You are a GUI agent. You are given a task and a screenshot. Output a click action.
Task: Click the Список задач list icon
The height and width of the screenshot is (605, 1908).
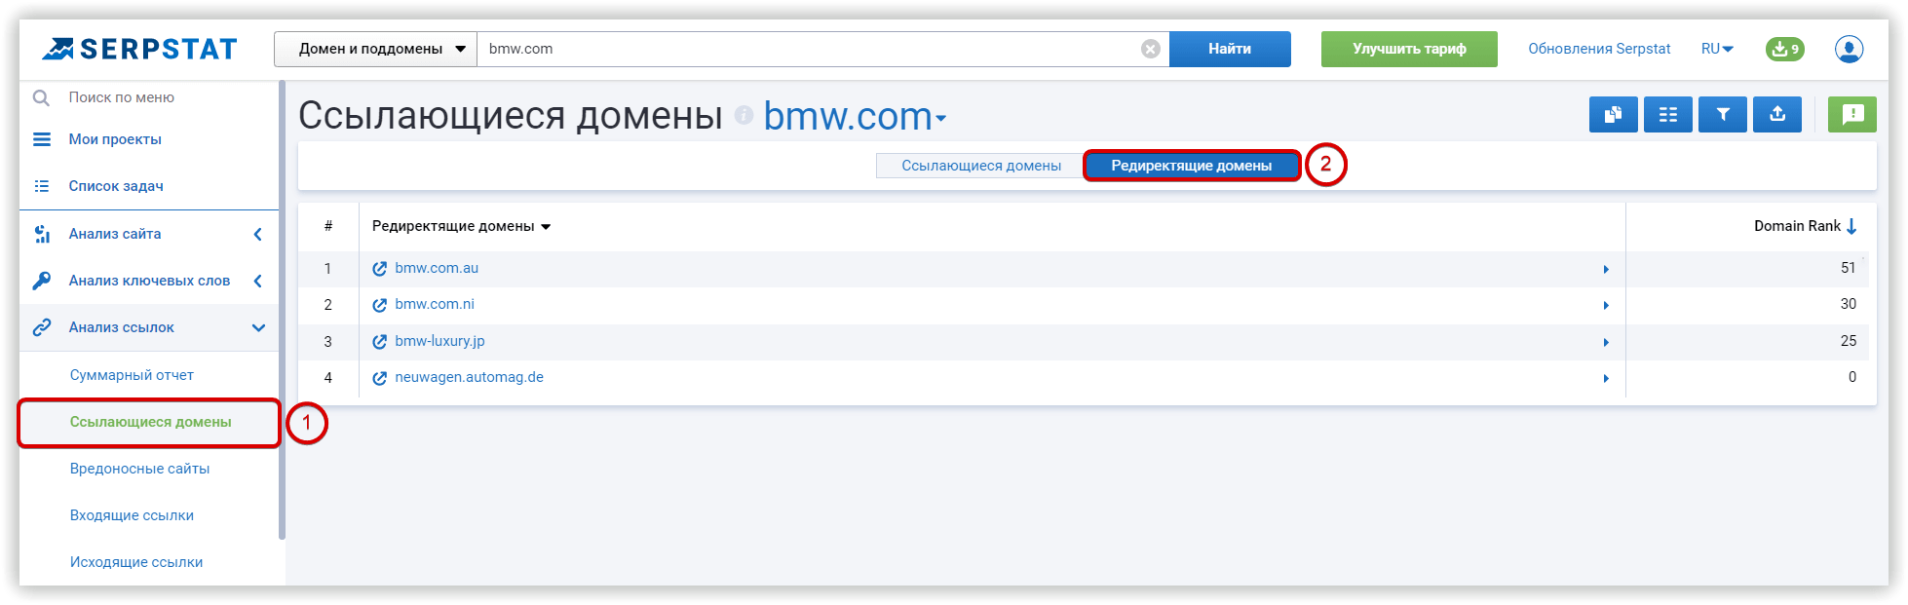[42, 186]
